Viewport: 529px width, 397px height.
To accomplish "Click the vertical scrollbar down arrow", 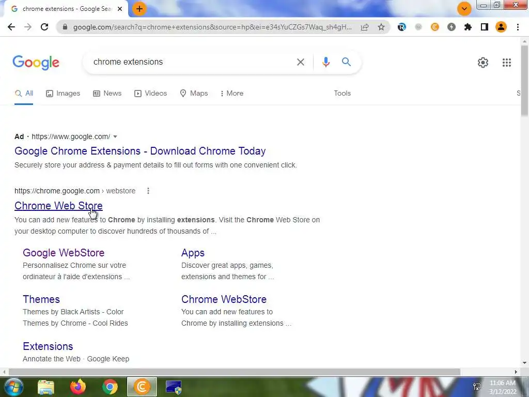I will [x=524, y=363].
